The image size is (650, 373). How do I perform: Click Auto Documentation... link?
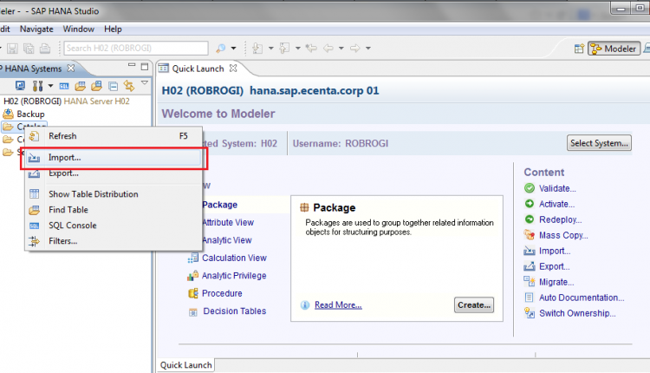(x=582, y=298)
